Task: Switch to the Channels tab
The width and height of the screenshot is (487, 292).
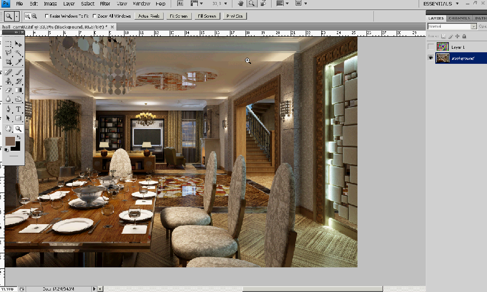Action: tap(459, 18)
